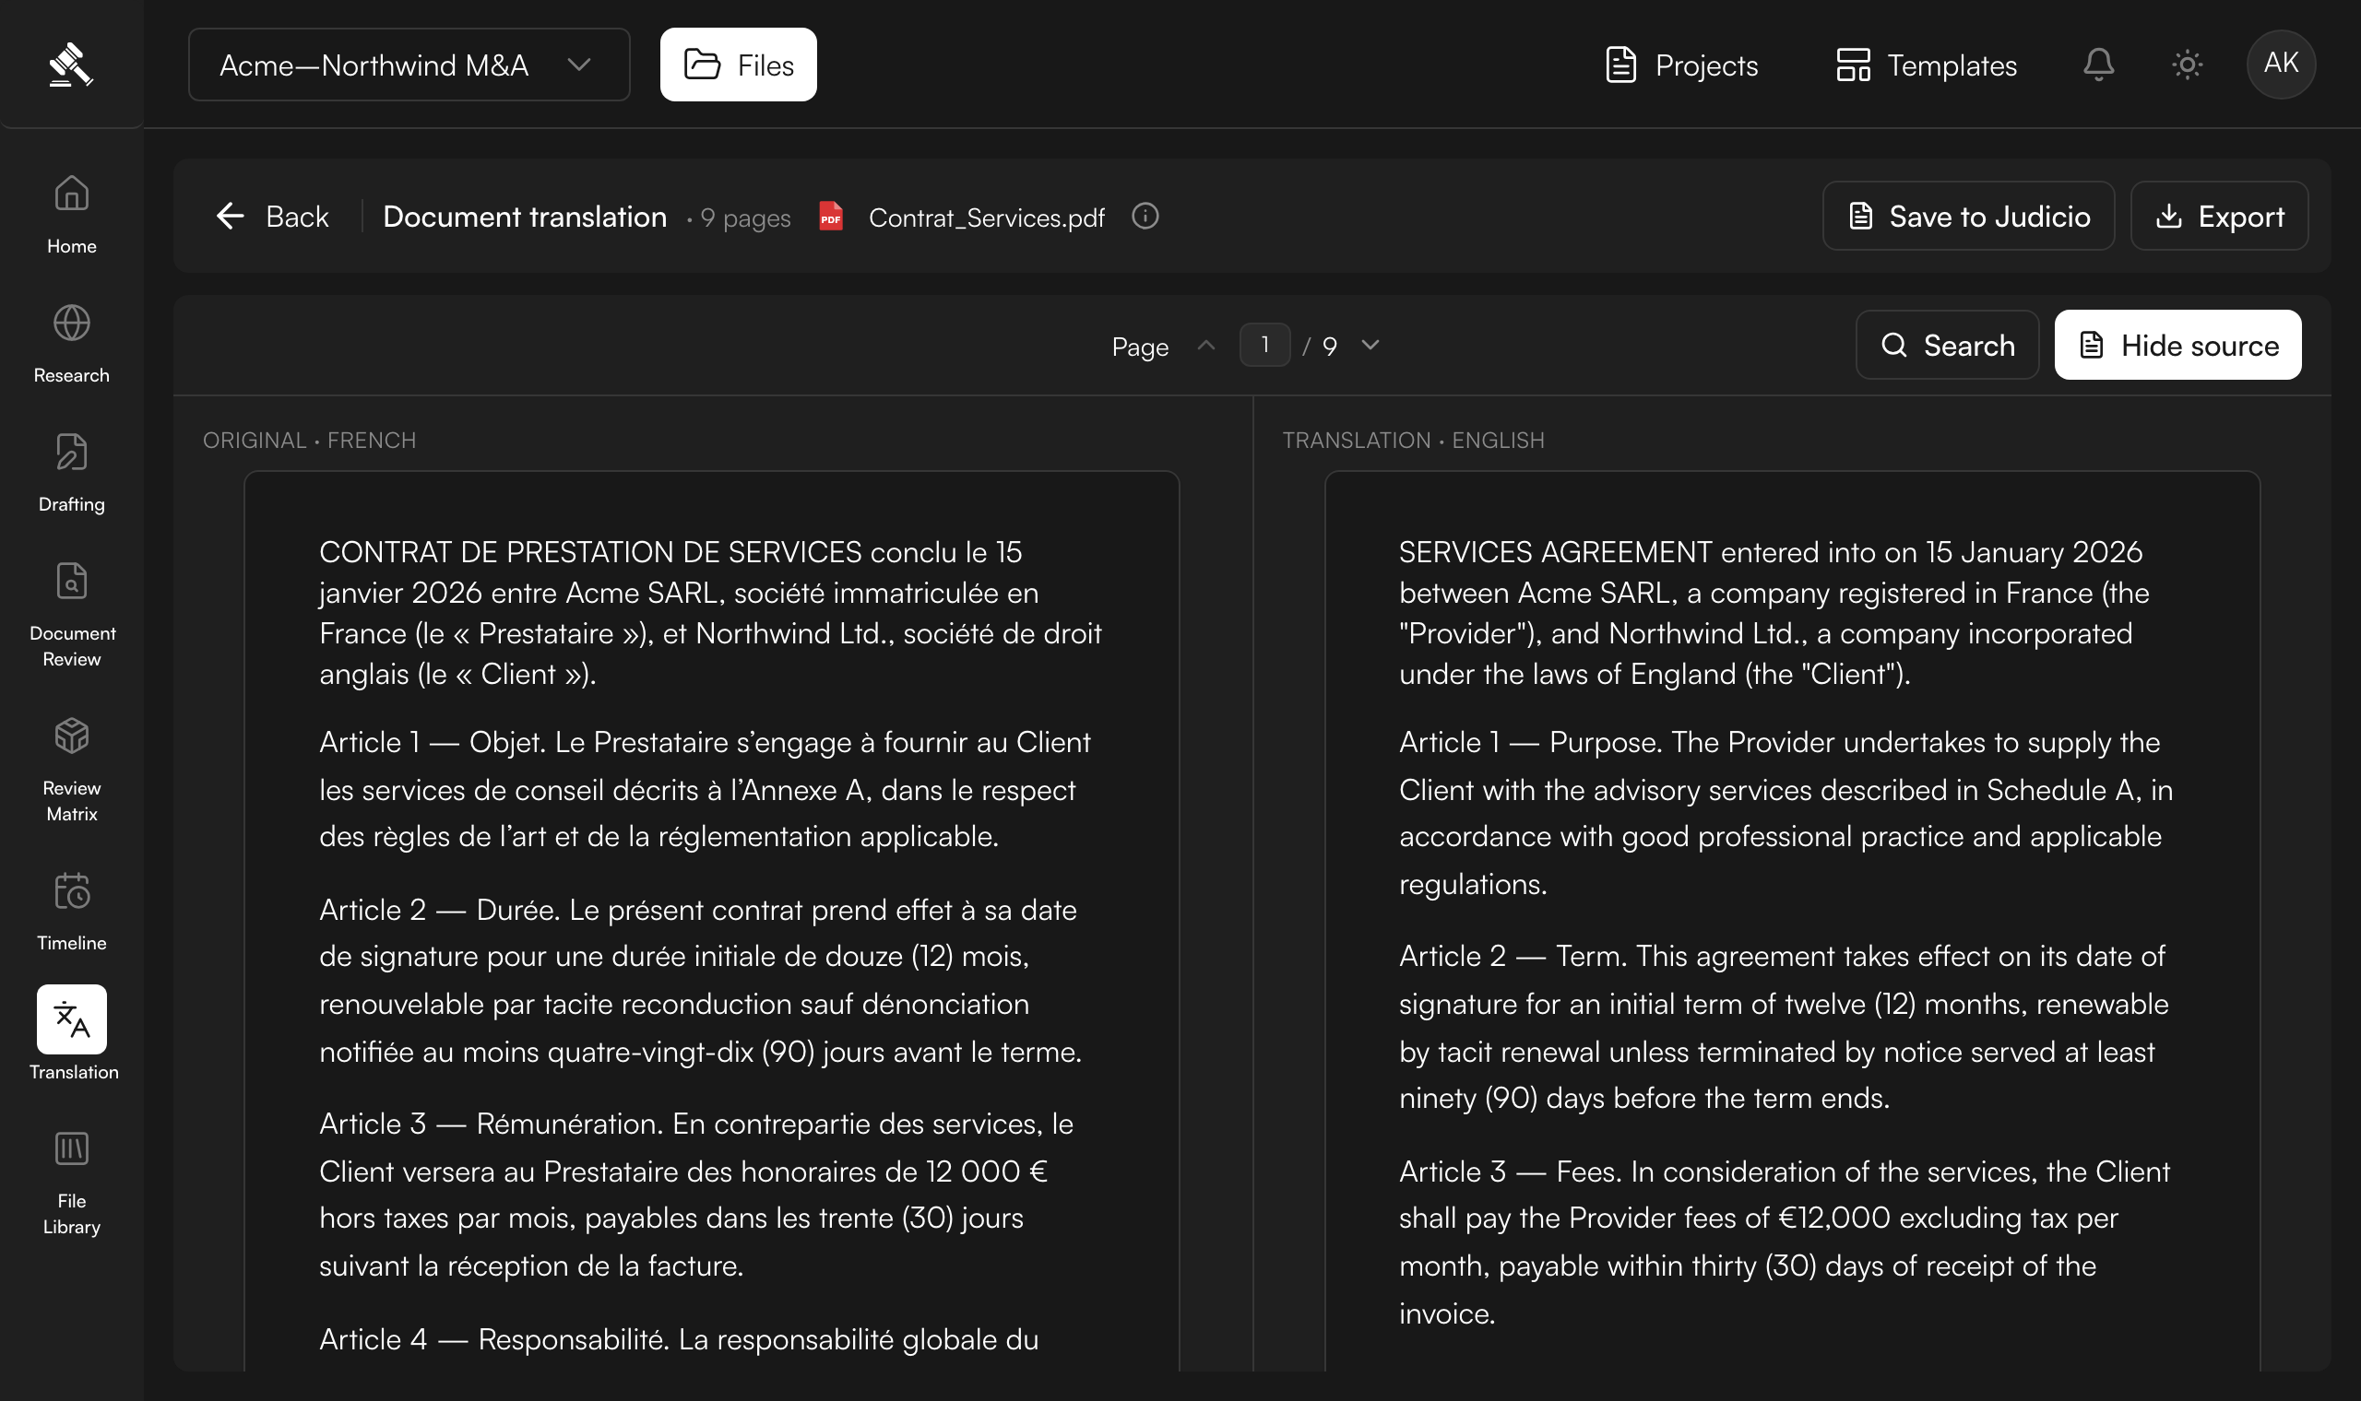Open the Templates menu item
The image size is (2361, 1401).
pos(1927,65)
